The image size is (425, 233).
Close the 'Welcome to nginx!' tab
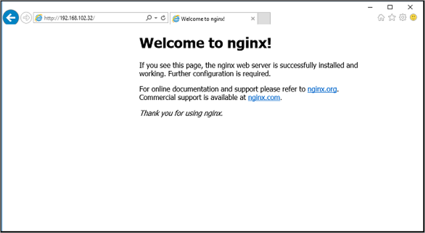click(253, 19)
